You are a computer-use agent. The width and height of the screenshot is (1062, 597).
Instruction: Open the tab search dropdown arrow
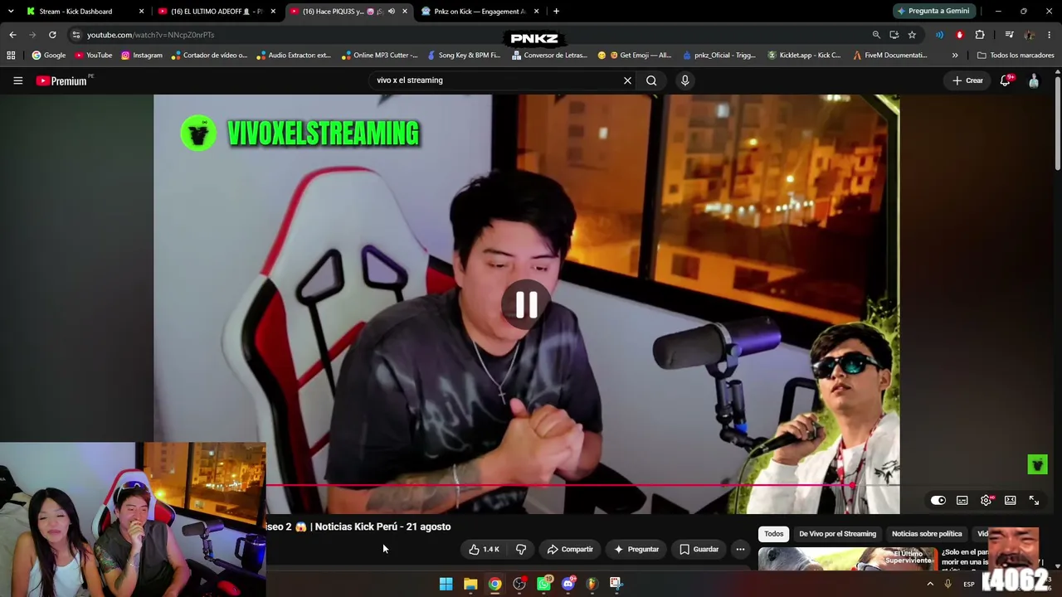[11, 12]
